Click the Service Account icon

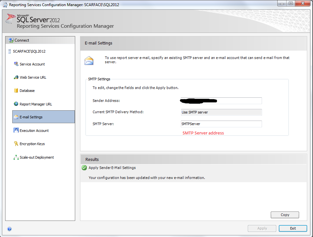point(16,64)
